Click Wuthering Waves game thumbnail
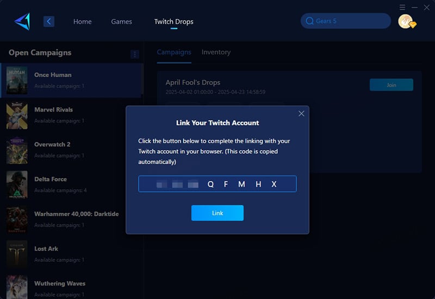Viewport: 435px width, 299px height. coord(17,287)
